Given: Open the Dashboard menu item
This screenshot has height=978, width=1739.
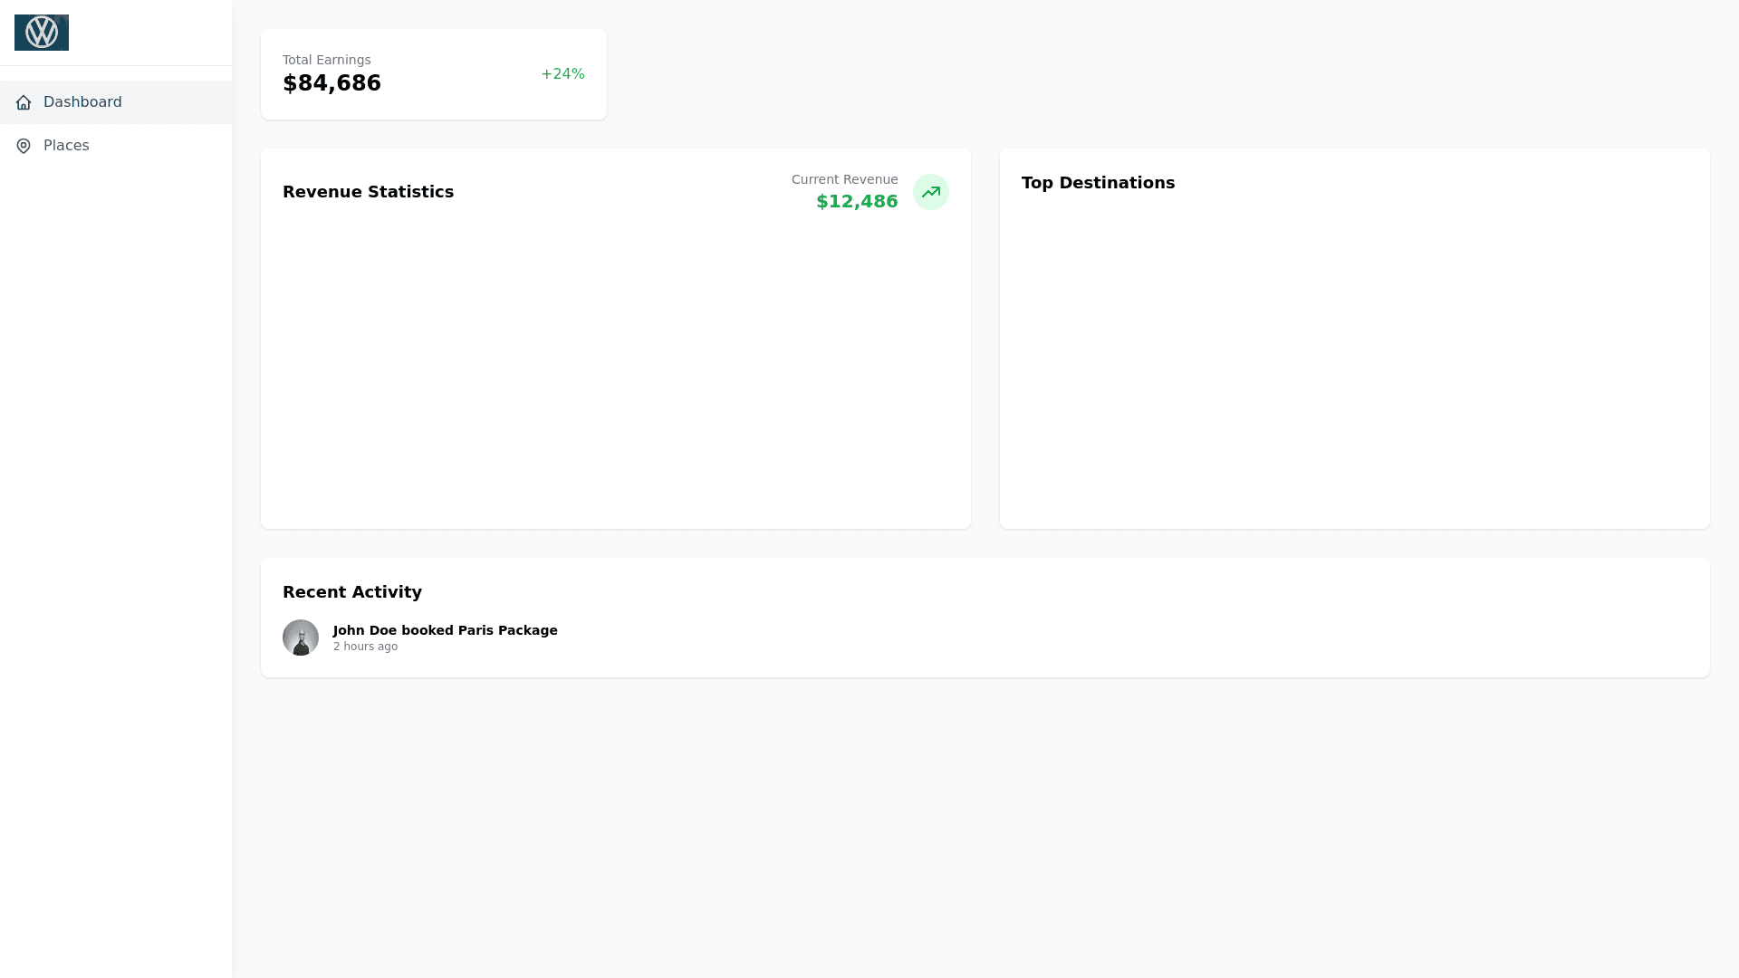Looking at the screenshot, I should click(x=82, y=102).
